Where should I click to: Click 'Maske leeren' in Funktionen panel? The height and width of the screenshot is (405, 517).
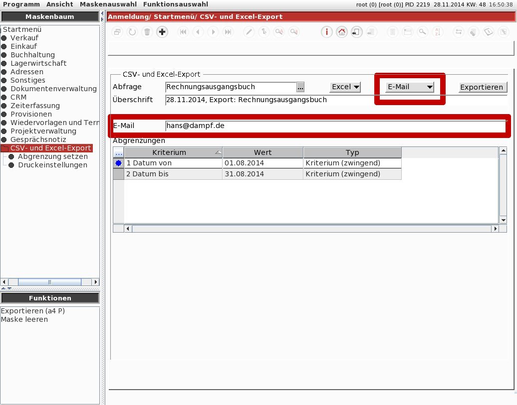click(x=24, y=319)
